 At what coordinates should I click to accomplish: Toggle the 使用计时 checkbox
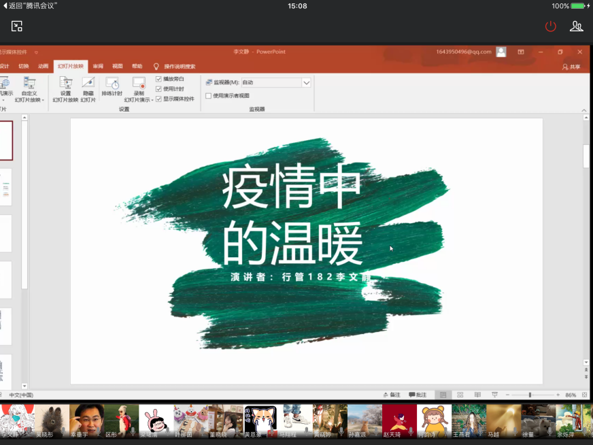coord(159,88)
